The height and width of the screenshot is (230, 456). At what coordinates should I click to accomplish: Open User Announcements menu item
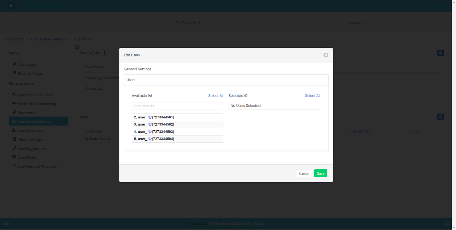35,95
